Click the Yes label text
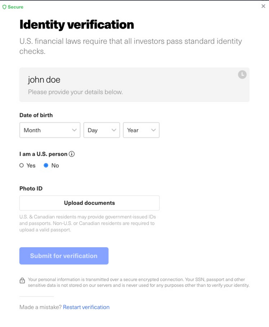Screen dimensions: 269x327 click(x=31, y=165)
